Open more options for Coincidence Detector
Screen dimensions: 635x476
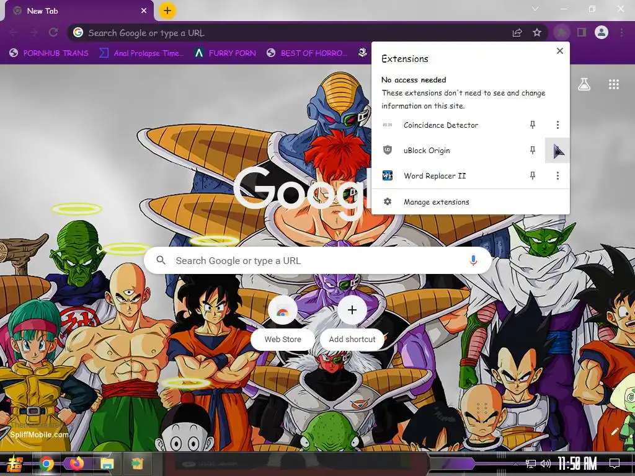pyautogui.click(x=557, y=125)
